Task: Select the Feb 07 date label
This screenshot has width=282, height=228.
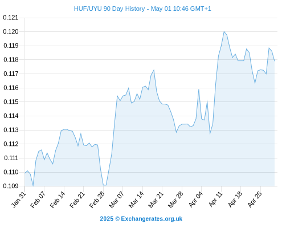Action: pos(38,199)
